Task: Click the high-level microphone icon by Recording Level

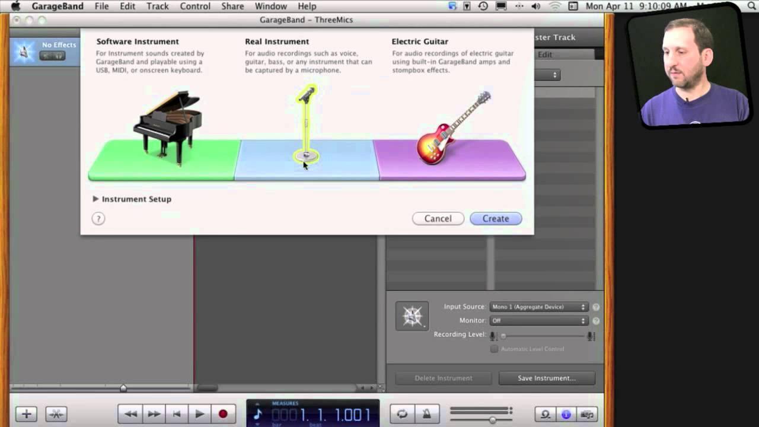Action: point(591,336)
